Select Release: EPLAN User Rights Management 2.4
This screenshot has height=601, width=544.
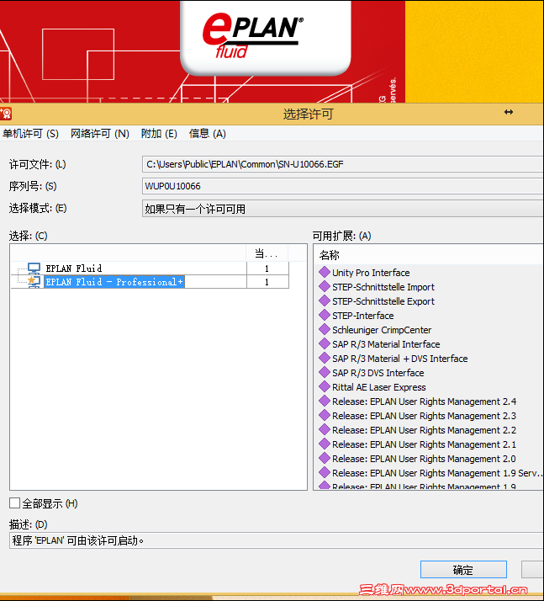pos(424,402)
